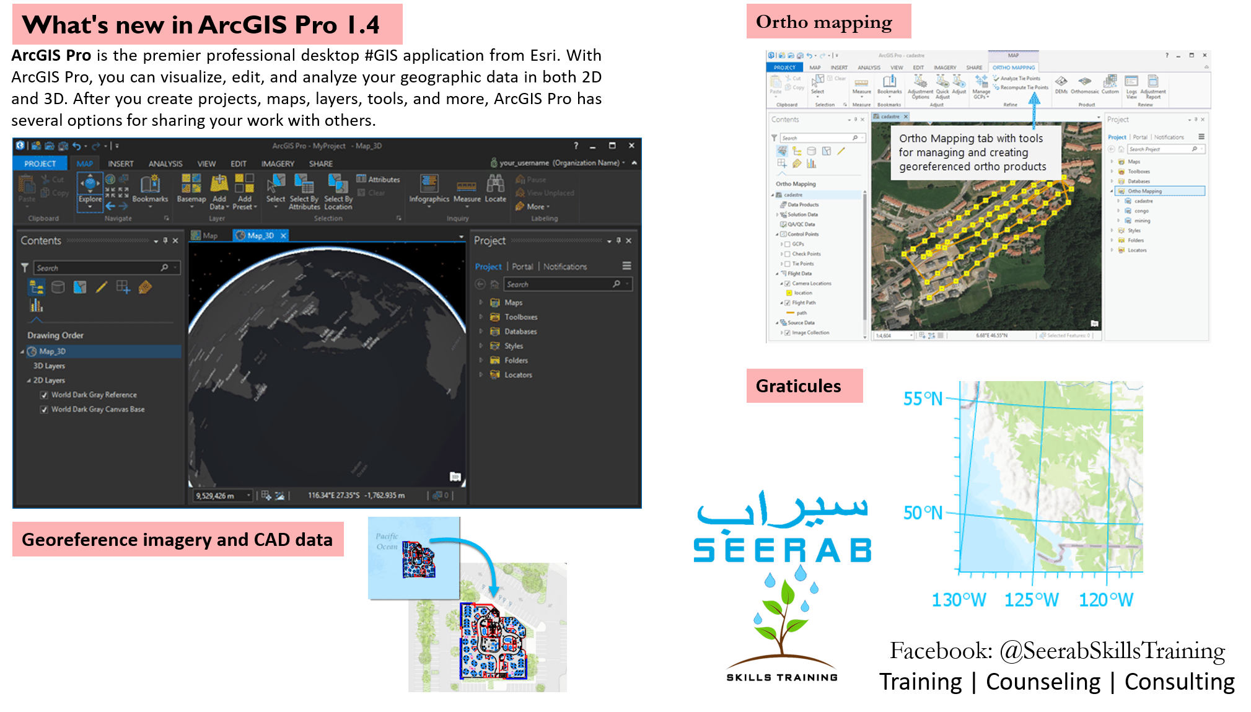The image size is (1251, 712).
Task: Click List By Labeling tag in dark Contents
Action: (145, 287)
